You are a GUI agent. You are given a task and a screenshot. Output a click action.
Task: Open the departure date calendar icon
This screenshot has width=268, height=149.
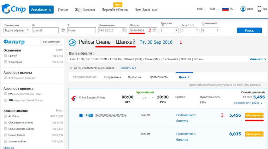pos(124,30)
